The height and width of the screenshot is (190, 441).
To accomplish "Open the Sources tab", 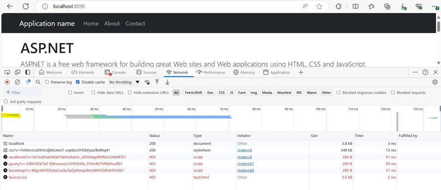I will tap(146, 72).
